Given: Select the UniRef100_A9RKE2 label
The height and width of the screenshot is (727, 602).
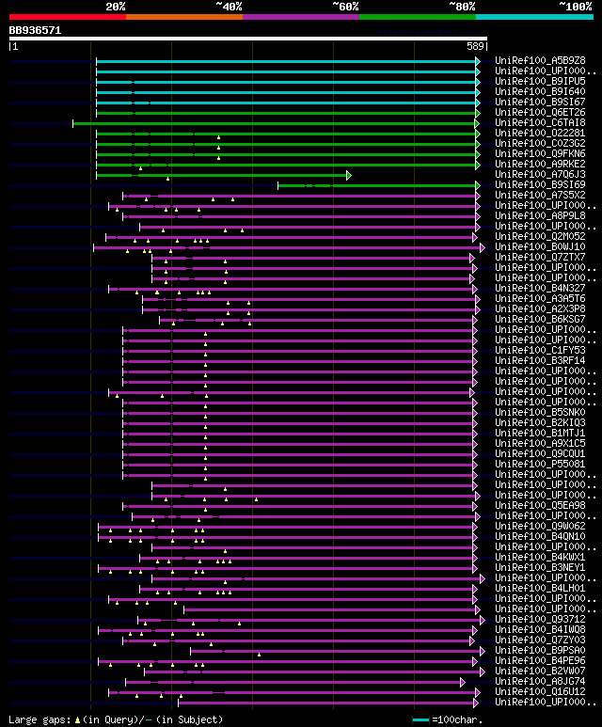Looking at the screenshot, I should [540, 165].
